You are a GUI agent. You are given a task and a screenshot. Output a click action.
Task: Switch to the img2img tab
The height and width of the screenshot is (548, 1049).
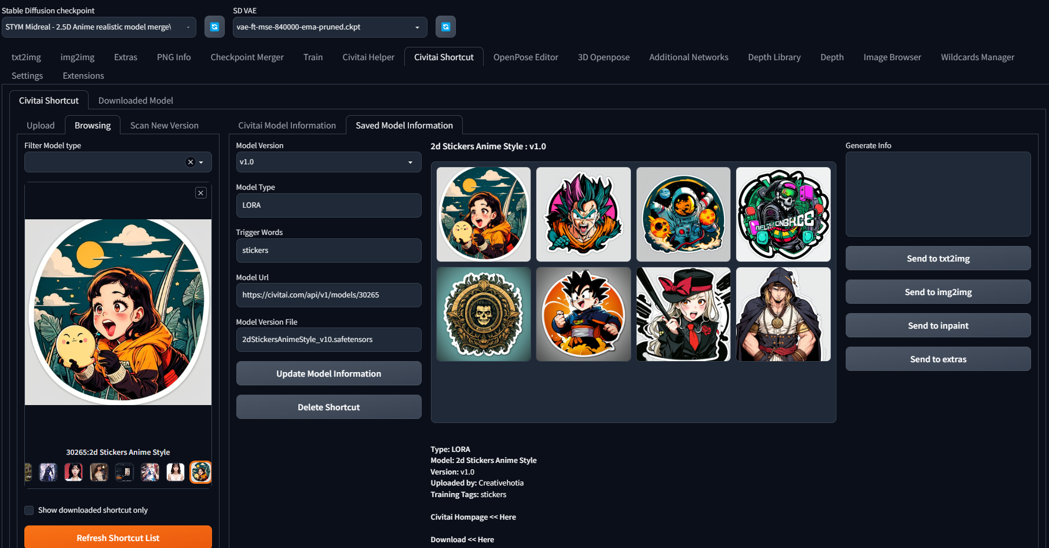pyautogui.click(x=78, y=57)
